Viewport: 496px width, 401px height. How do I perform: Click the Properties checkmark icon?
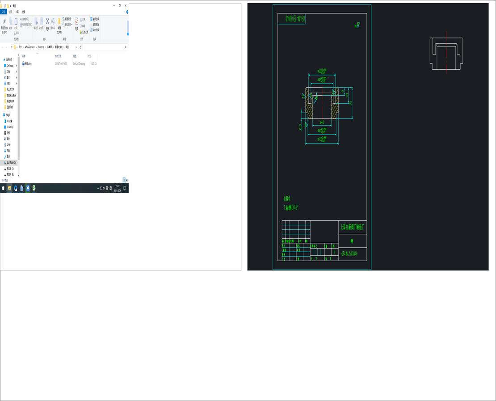click(x=76, y=21)
